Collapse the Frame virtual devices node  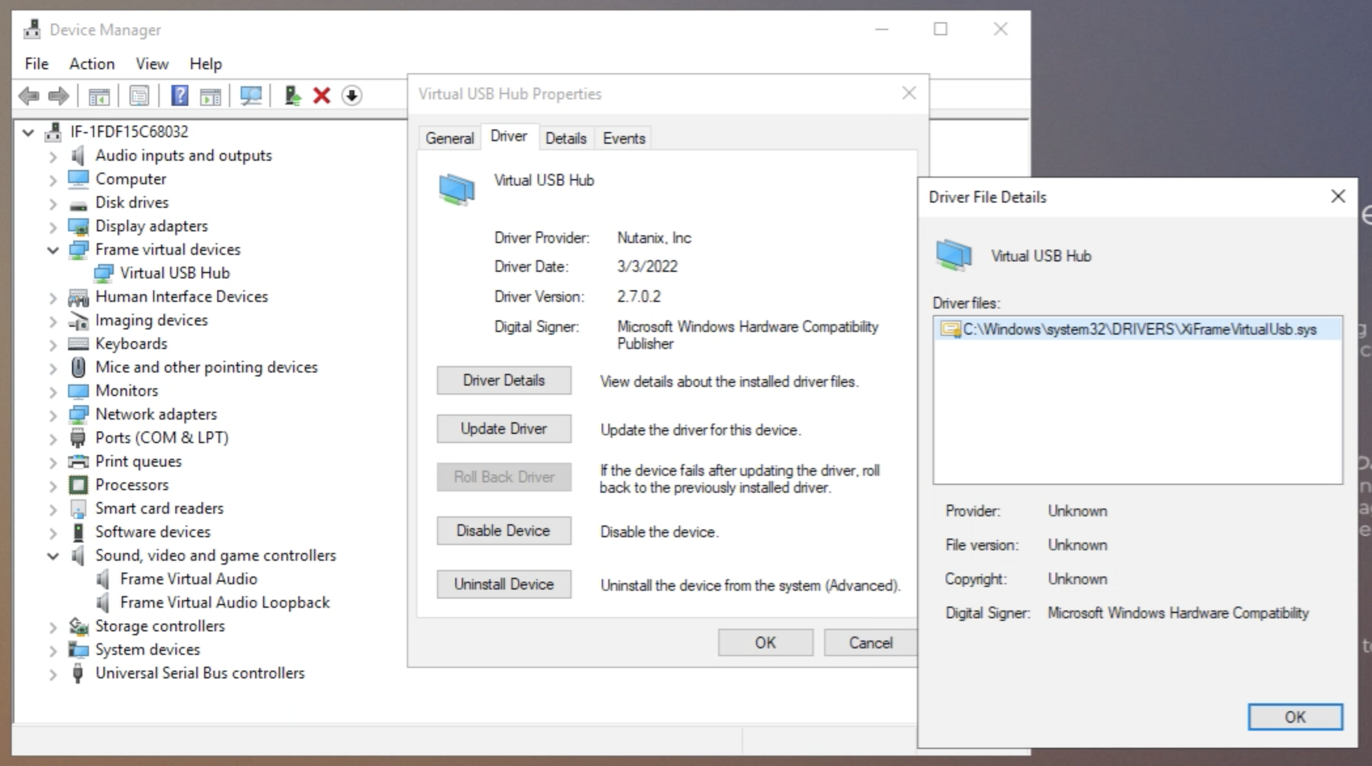(53, 249)
